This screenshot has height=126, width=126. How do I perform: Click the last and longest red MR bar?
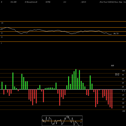coord(112,99)
